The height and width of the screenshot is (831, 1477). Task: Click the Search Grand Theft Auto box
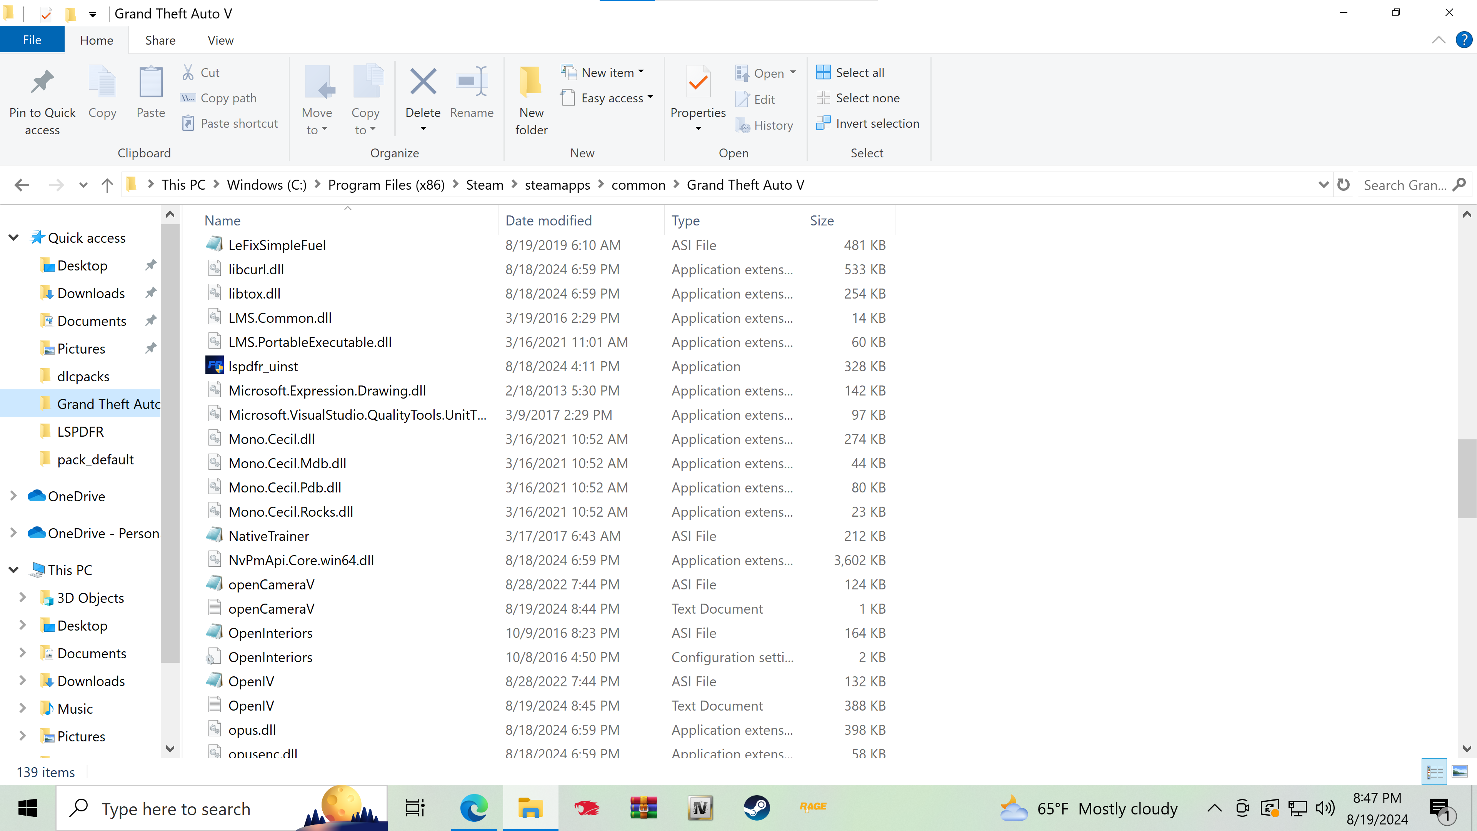1405,185
